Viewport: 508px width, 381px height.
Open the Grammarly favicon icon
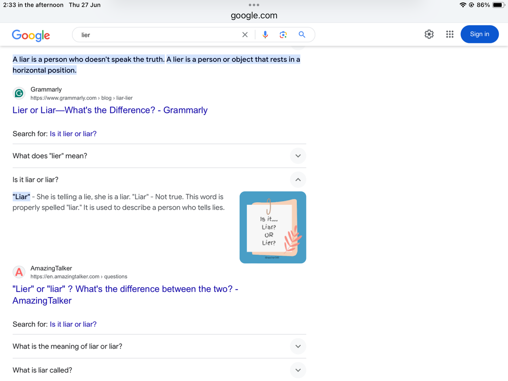tap(19, 93)
